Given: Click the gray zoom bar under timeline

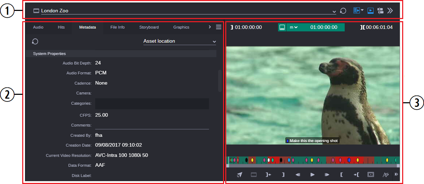Looking at the screenshot, I should (313, 166).
